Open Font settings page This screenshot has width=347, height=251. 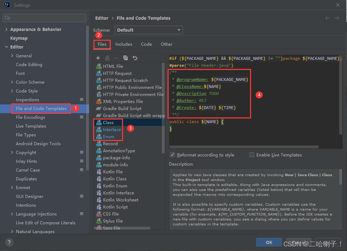[x=20, y=73]
